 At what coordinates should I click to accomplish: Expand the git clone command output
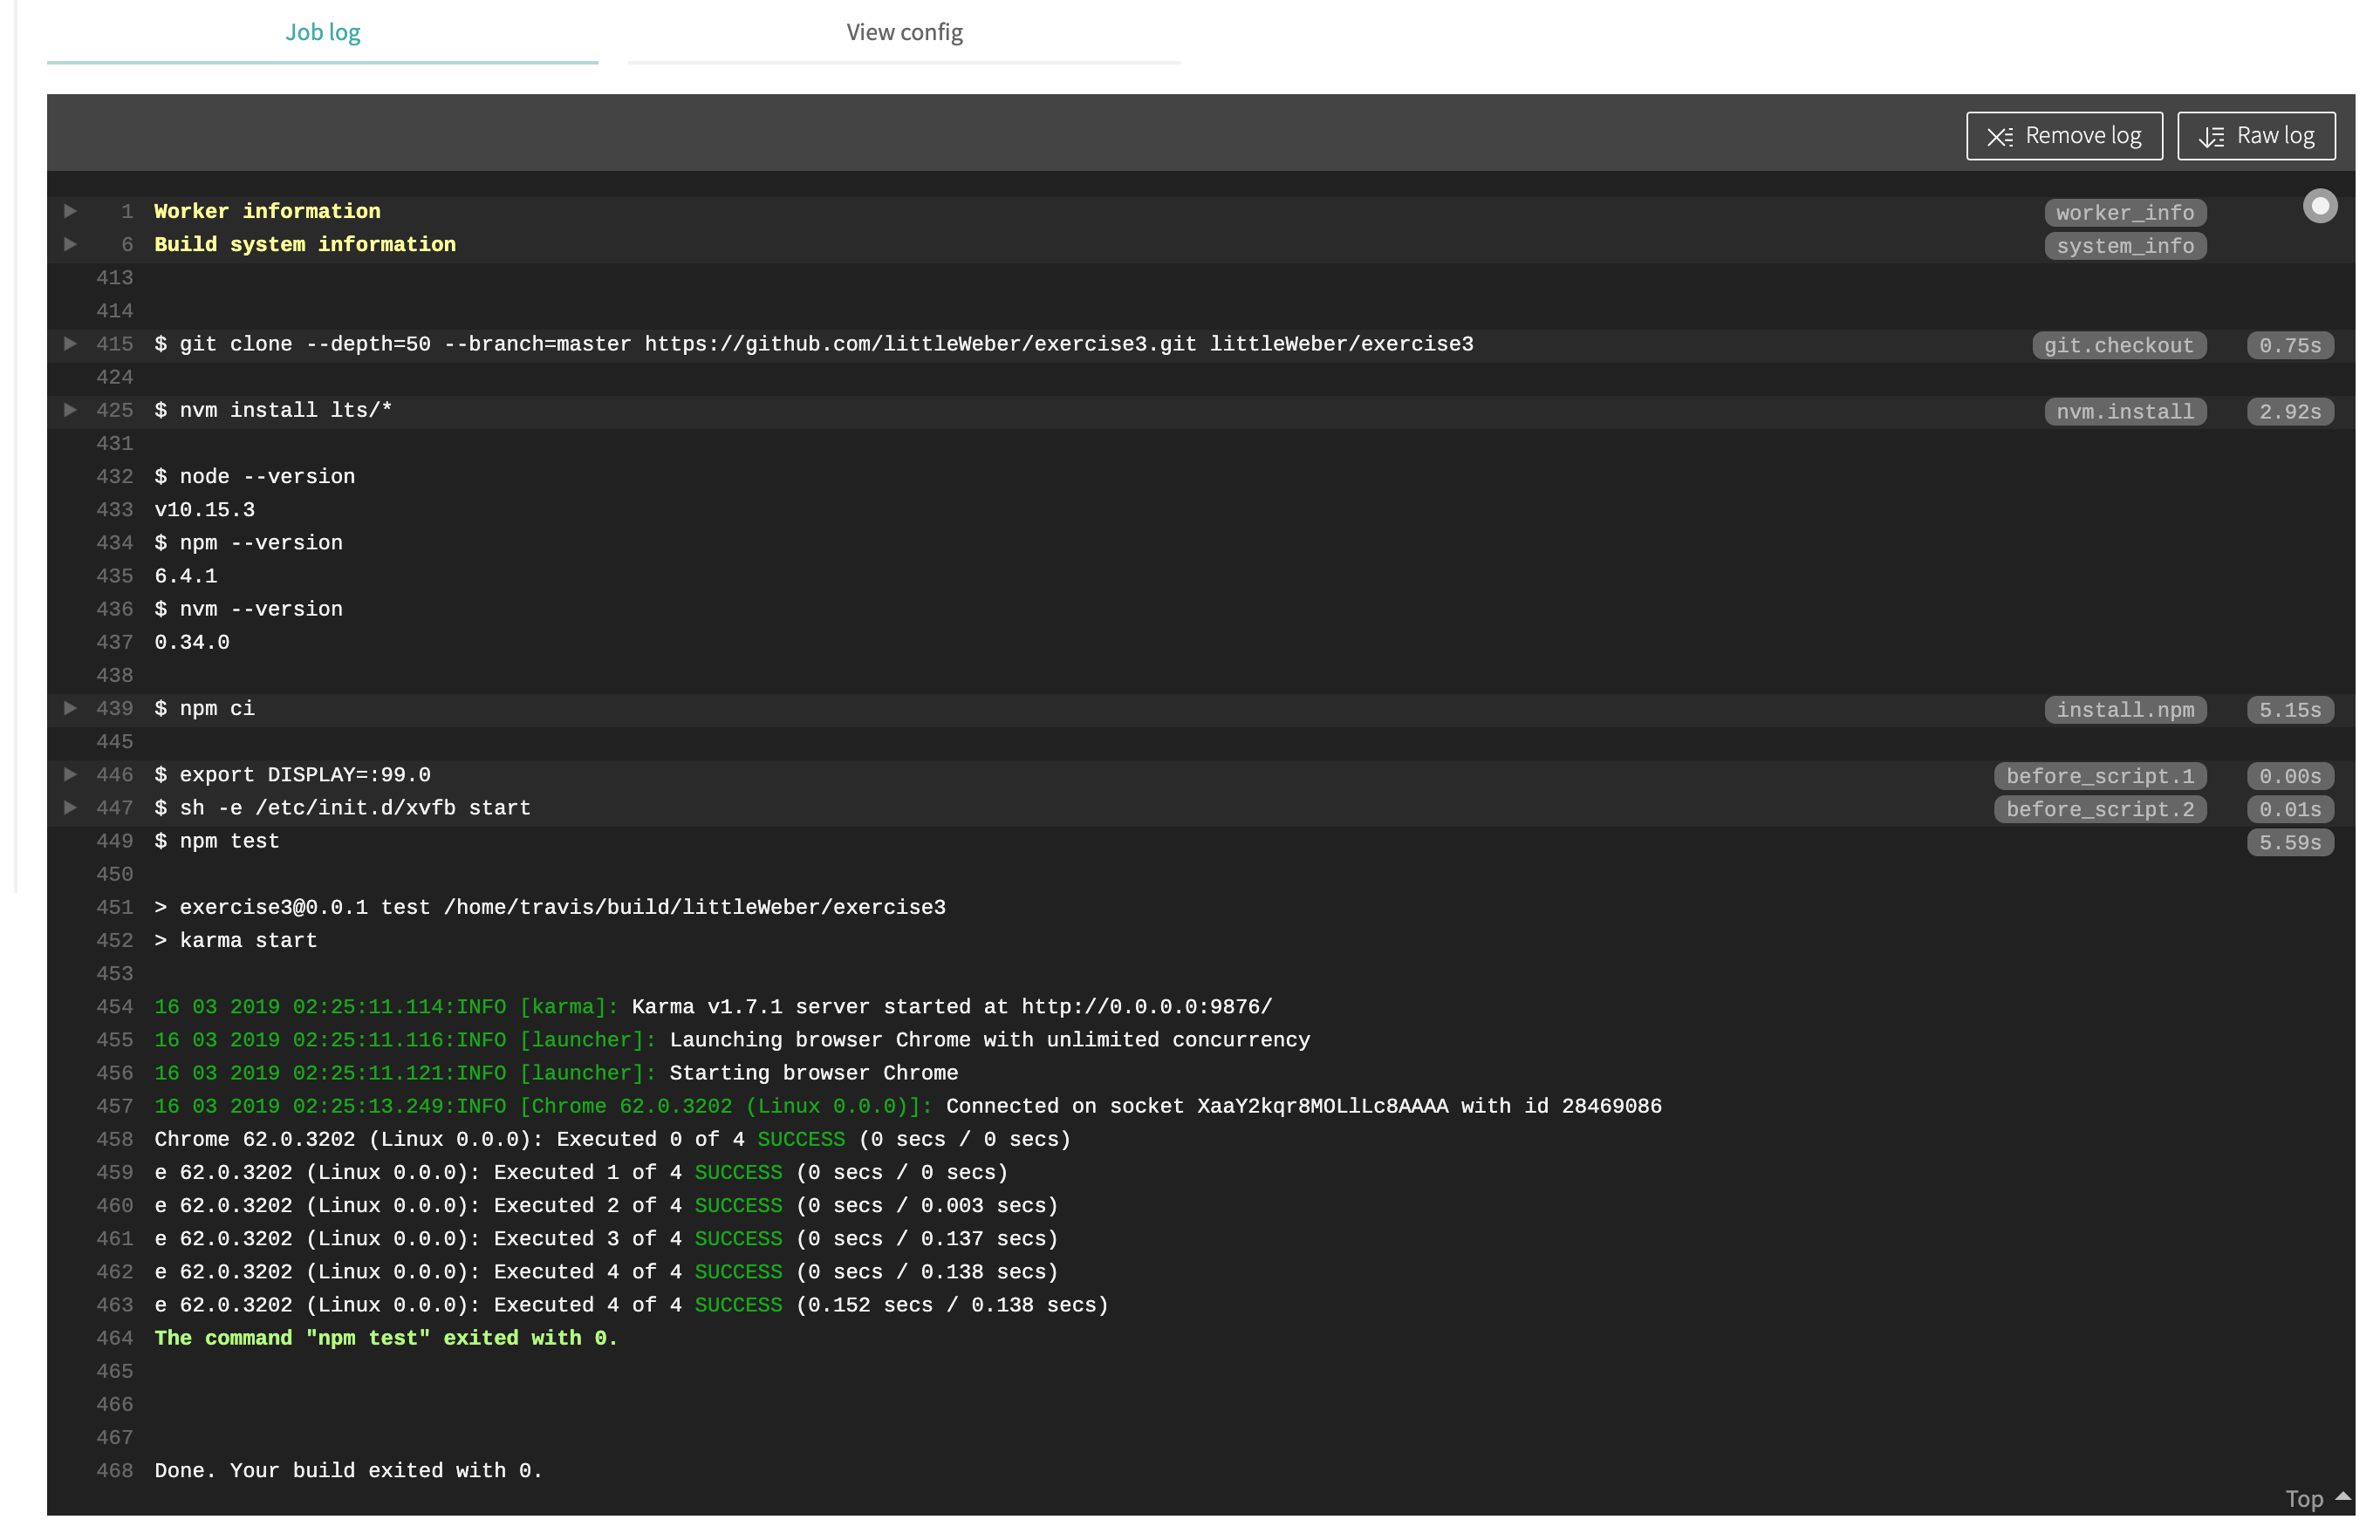70,344
